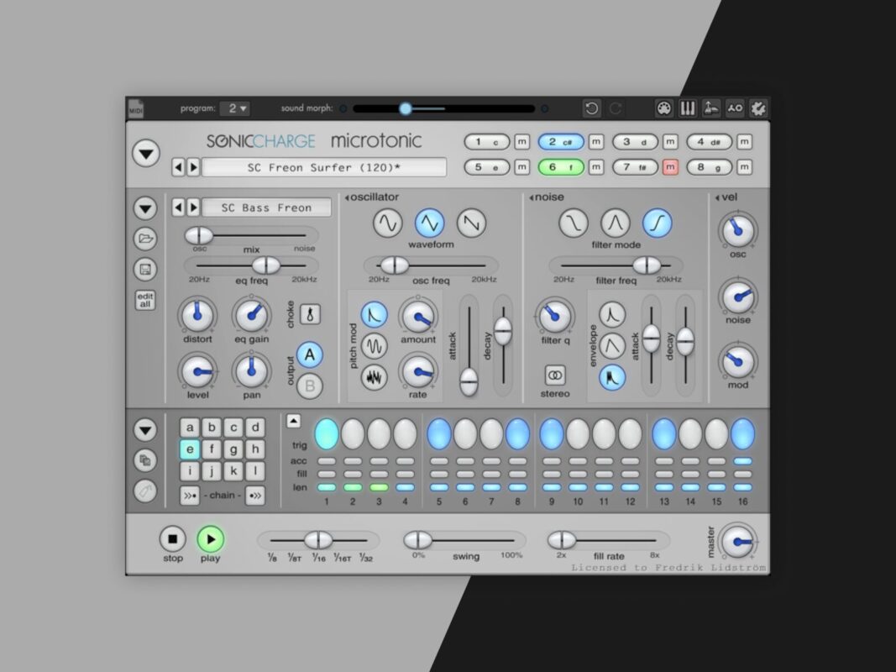Open the settings gear icon
The height and width of the screenshot is (672, 896).
[x=758, y=108]
